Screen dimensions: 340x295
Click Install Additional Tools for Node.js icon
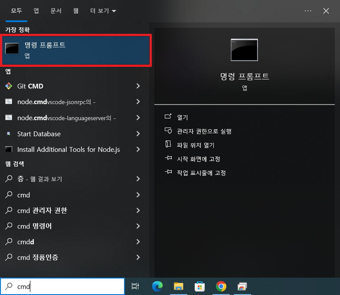pyautogui.click(x=9, y=149)
